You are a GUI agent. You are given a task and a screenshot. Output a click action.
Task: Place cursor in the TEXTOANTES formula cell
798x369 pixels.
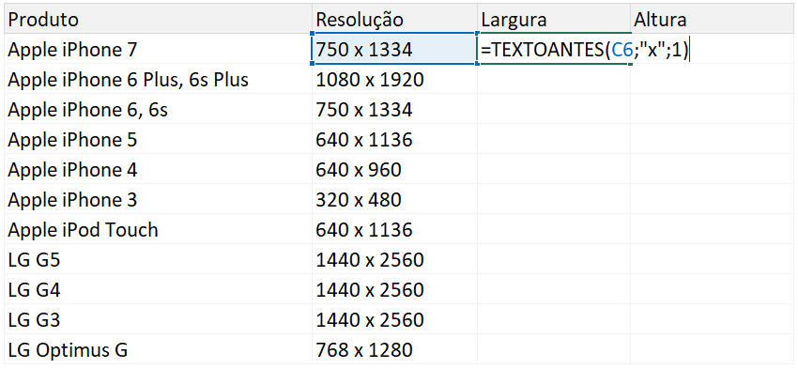pos(554,50)
